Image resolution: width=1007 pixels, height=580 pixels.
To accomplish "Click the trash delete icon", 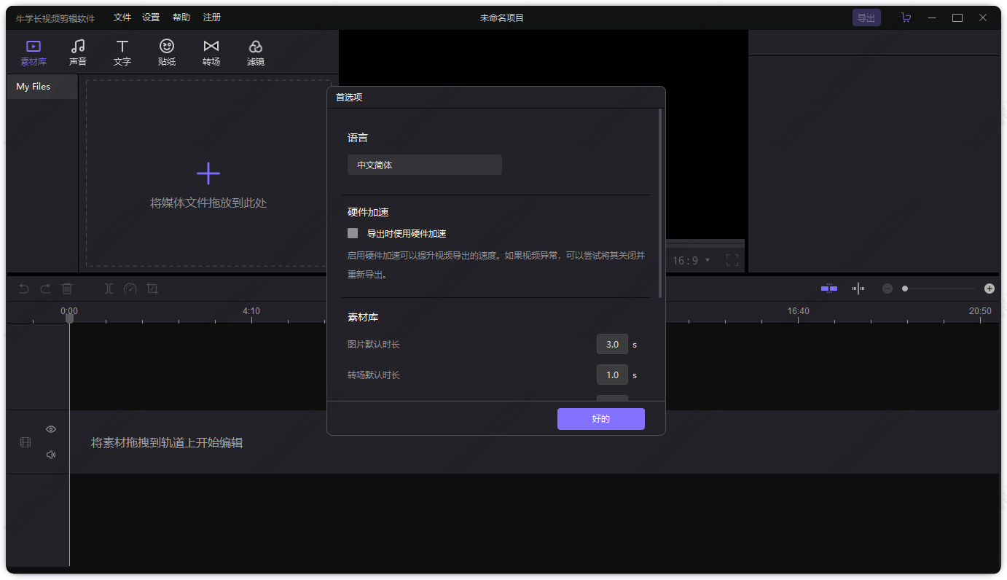I will pyautogui.click(x=67, y=289).
